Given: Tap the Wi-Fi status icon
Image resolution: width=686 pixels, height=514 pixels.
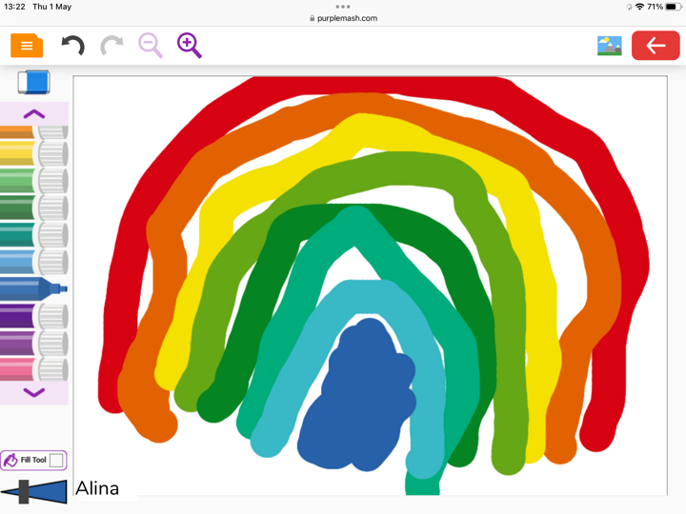Looking at the screenshot, I should (x=639, y=7).
